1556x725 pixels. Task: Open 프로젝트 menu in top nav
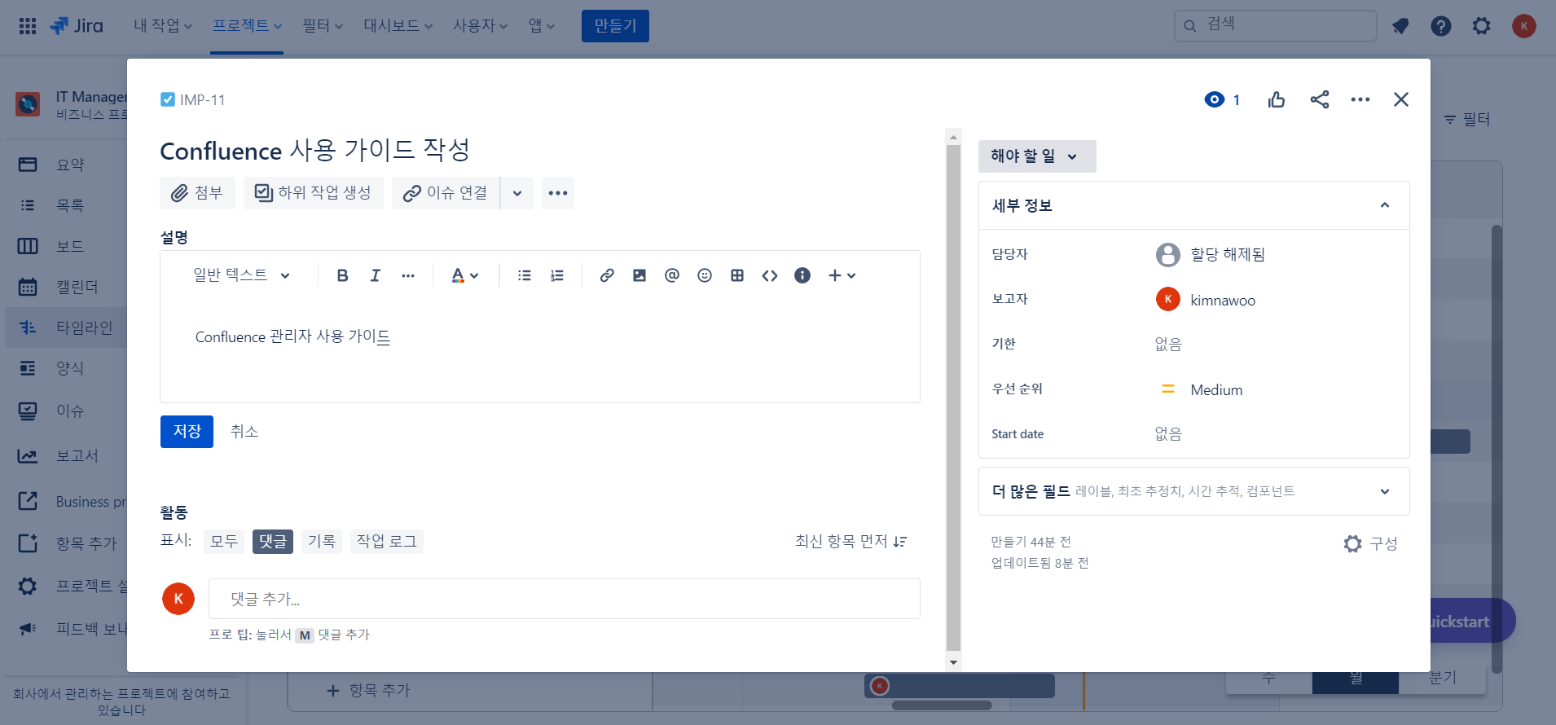[247, 26]
